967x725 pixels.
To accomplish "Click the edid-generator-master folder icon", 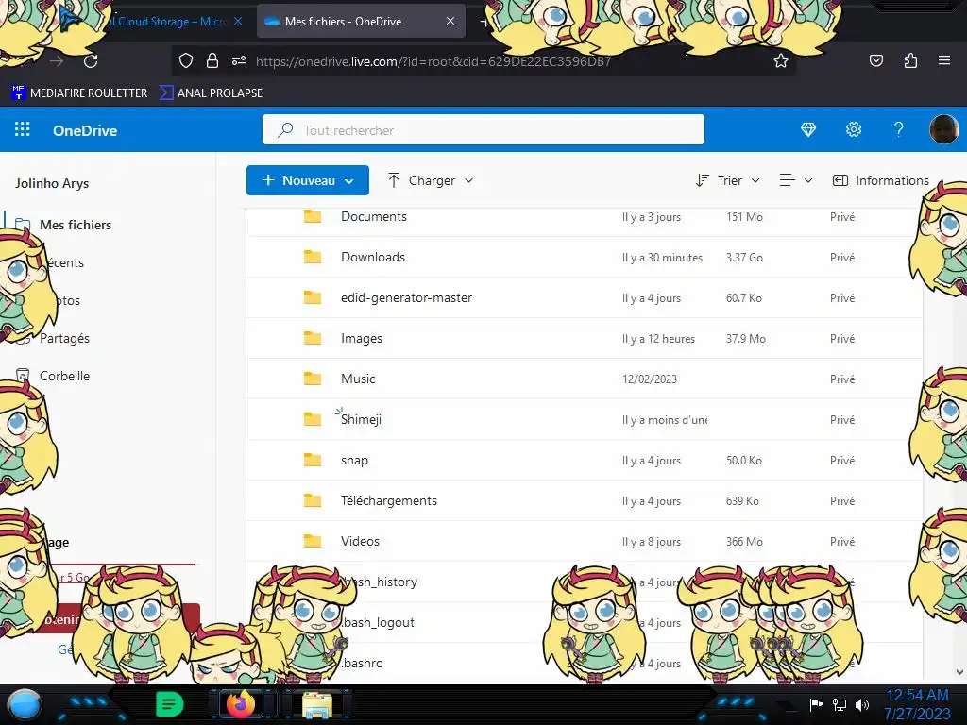I will point(313,297).
